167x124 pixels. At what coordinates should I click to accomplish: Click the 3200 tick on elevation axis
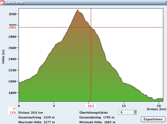click(x=12, y=14)
